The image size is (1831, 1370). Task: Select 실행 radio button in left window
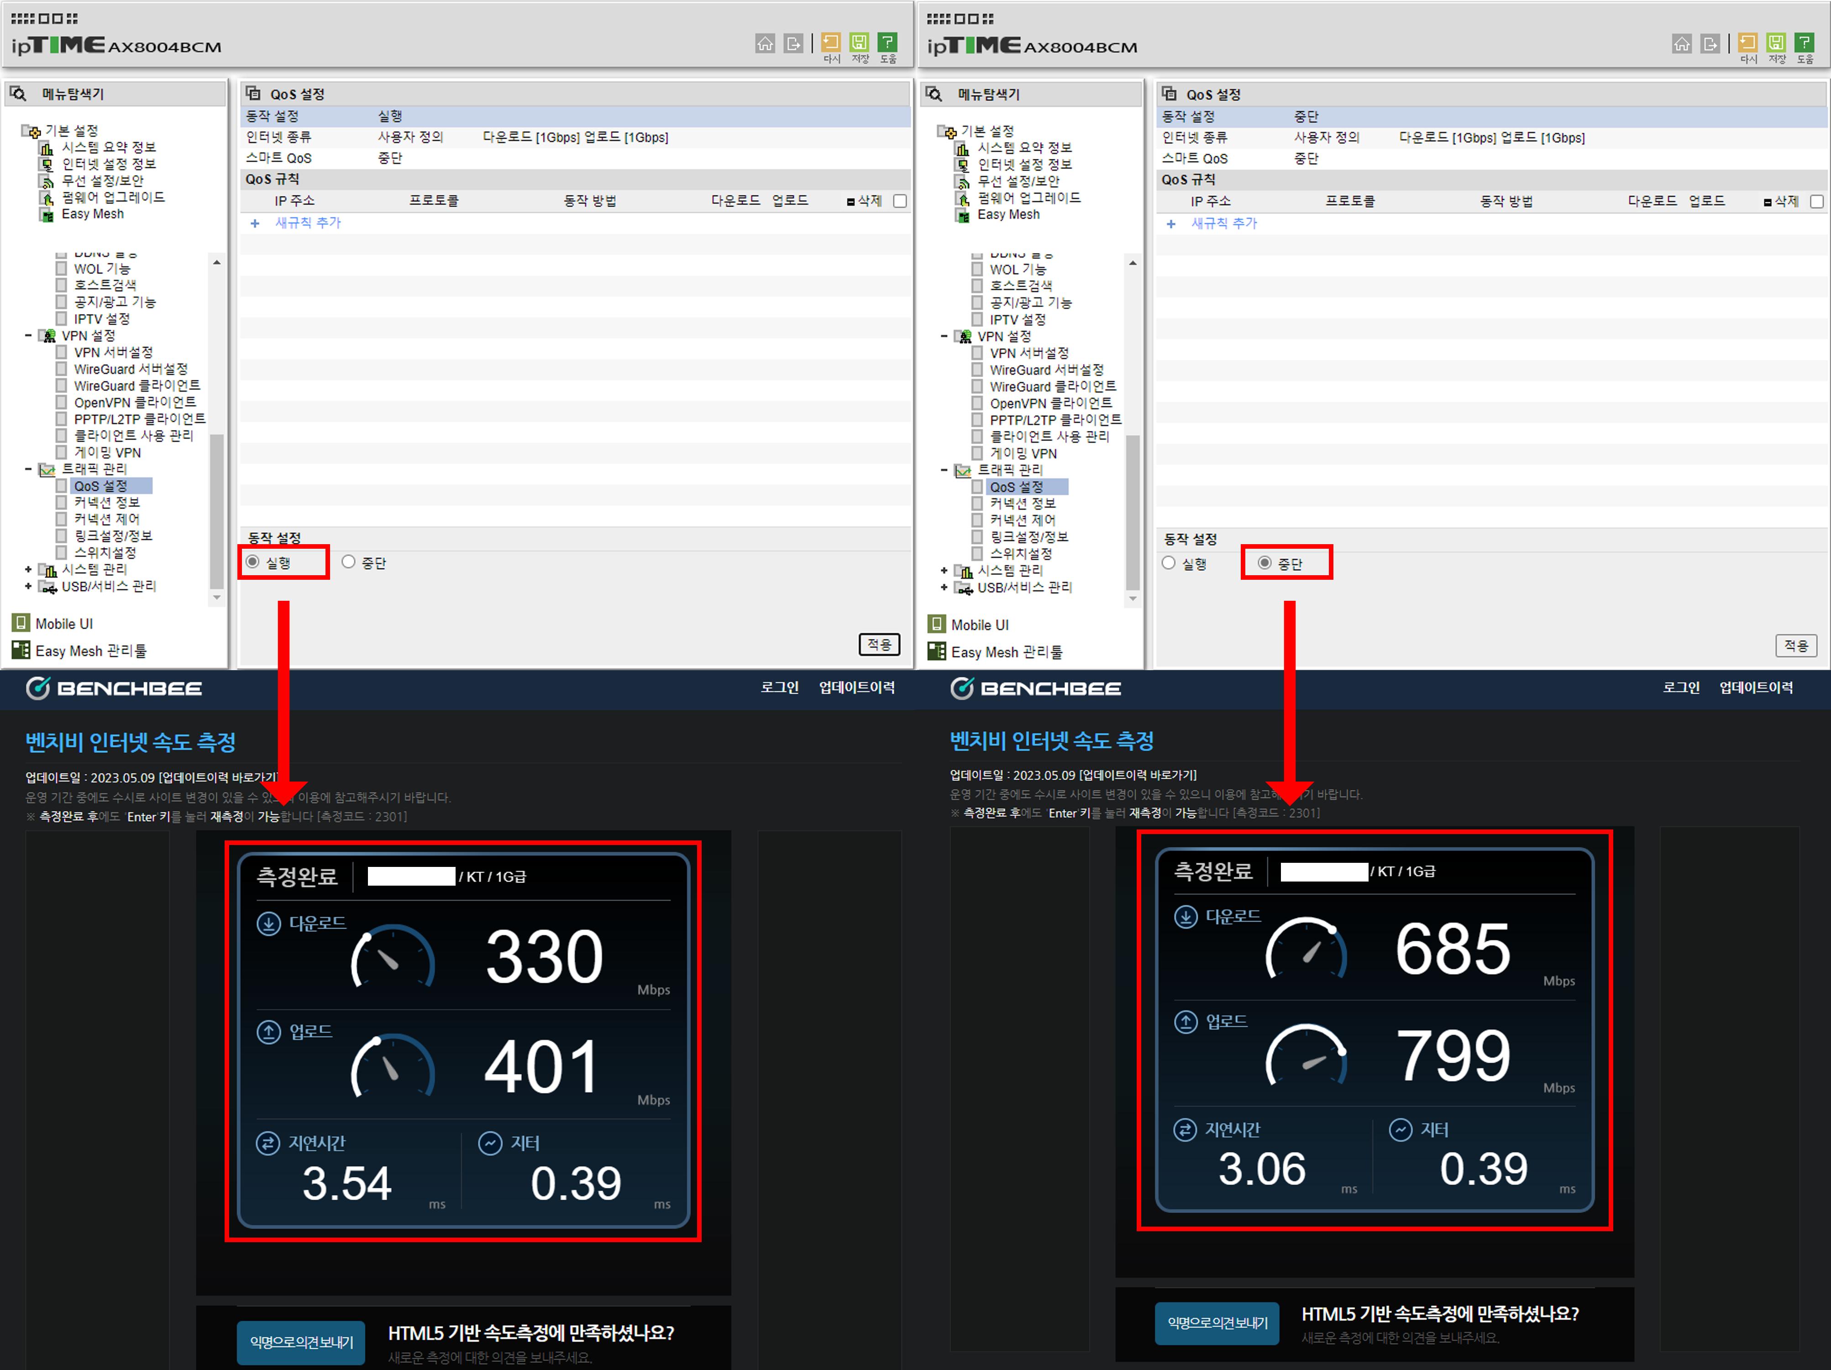(x=252, y=562)
